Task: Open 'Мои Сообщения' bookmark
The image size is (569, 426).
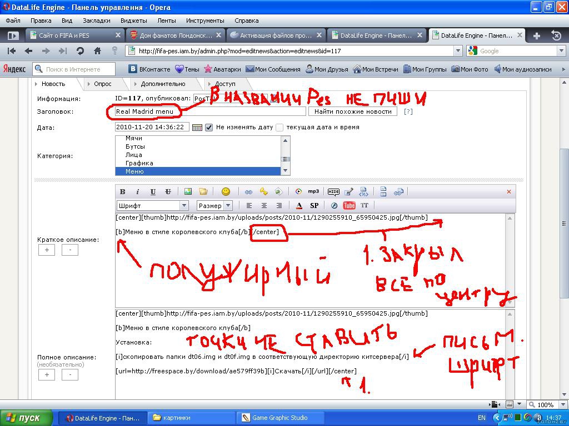Action: click(x=273, y=69)
